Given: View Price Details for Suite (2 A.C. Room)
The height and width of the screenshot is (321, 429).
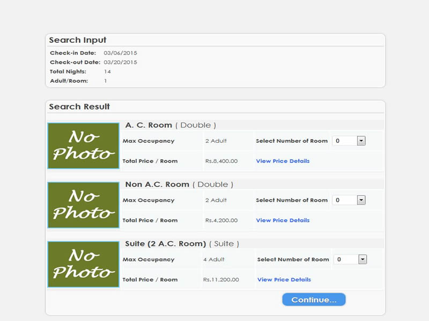Looking at the screenshot, I should [284, 279].
